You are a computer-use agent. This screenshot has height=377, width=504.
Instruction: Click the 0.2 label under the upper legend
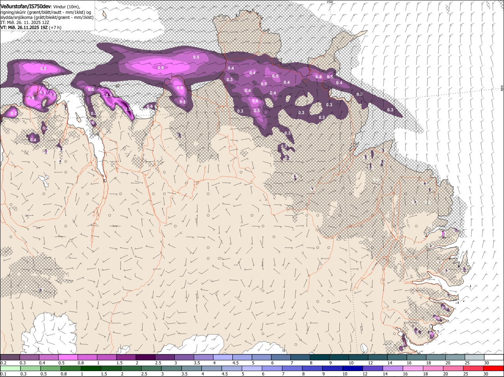3,362
